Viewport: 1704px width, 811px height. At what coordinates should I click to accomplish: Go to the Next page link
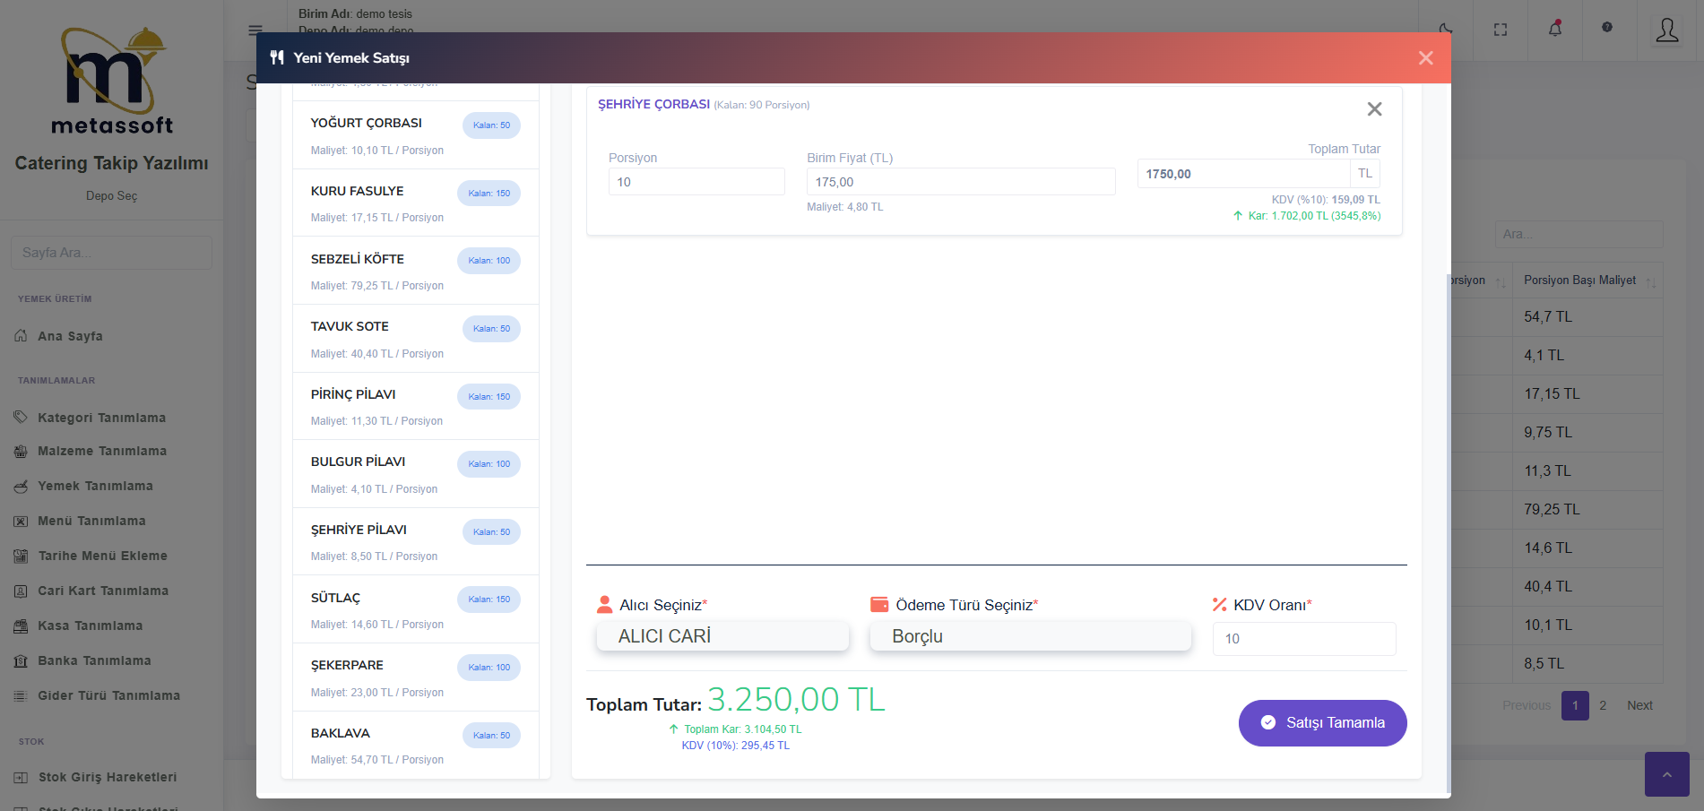1639,705
